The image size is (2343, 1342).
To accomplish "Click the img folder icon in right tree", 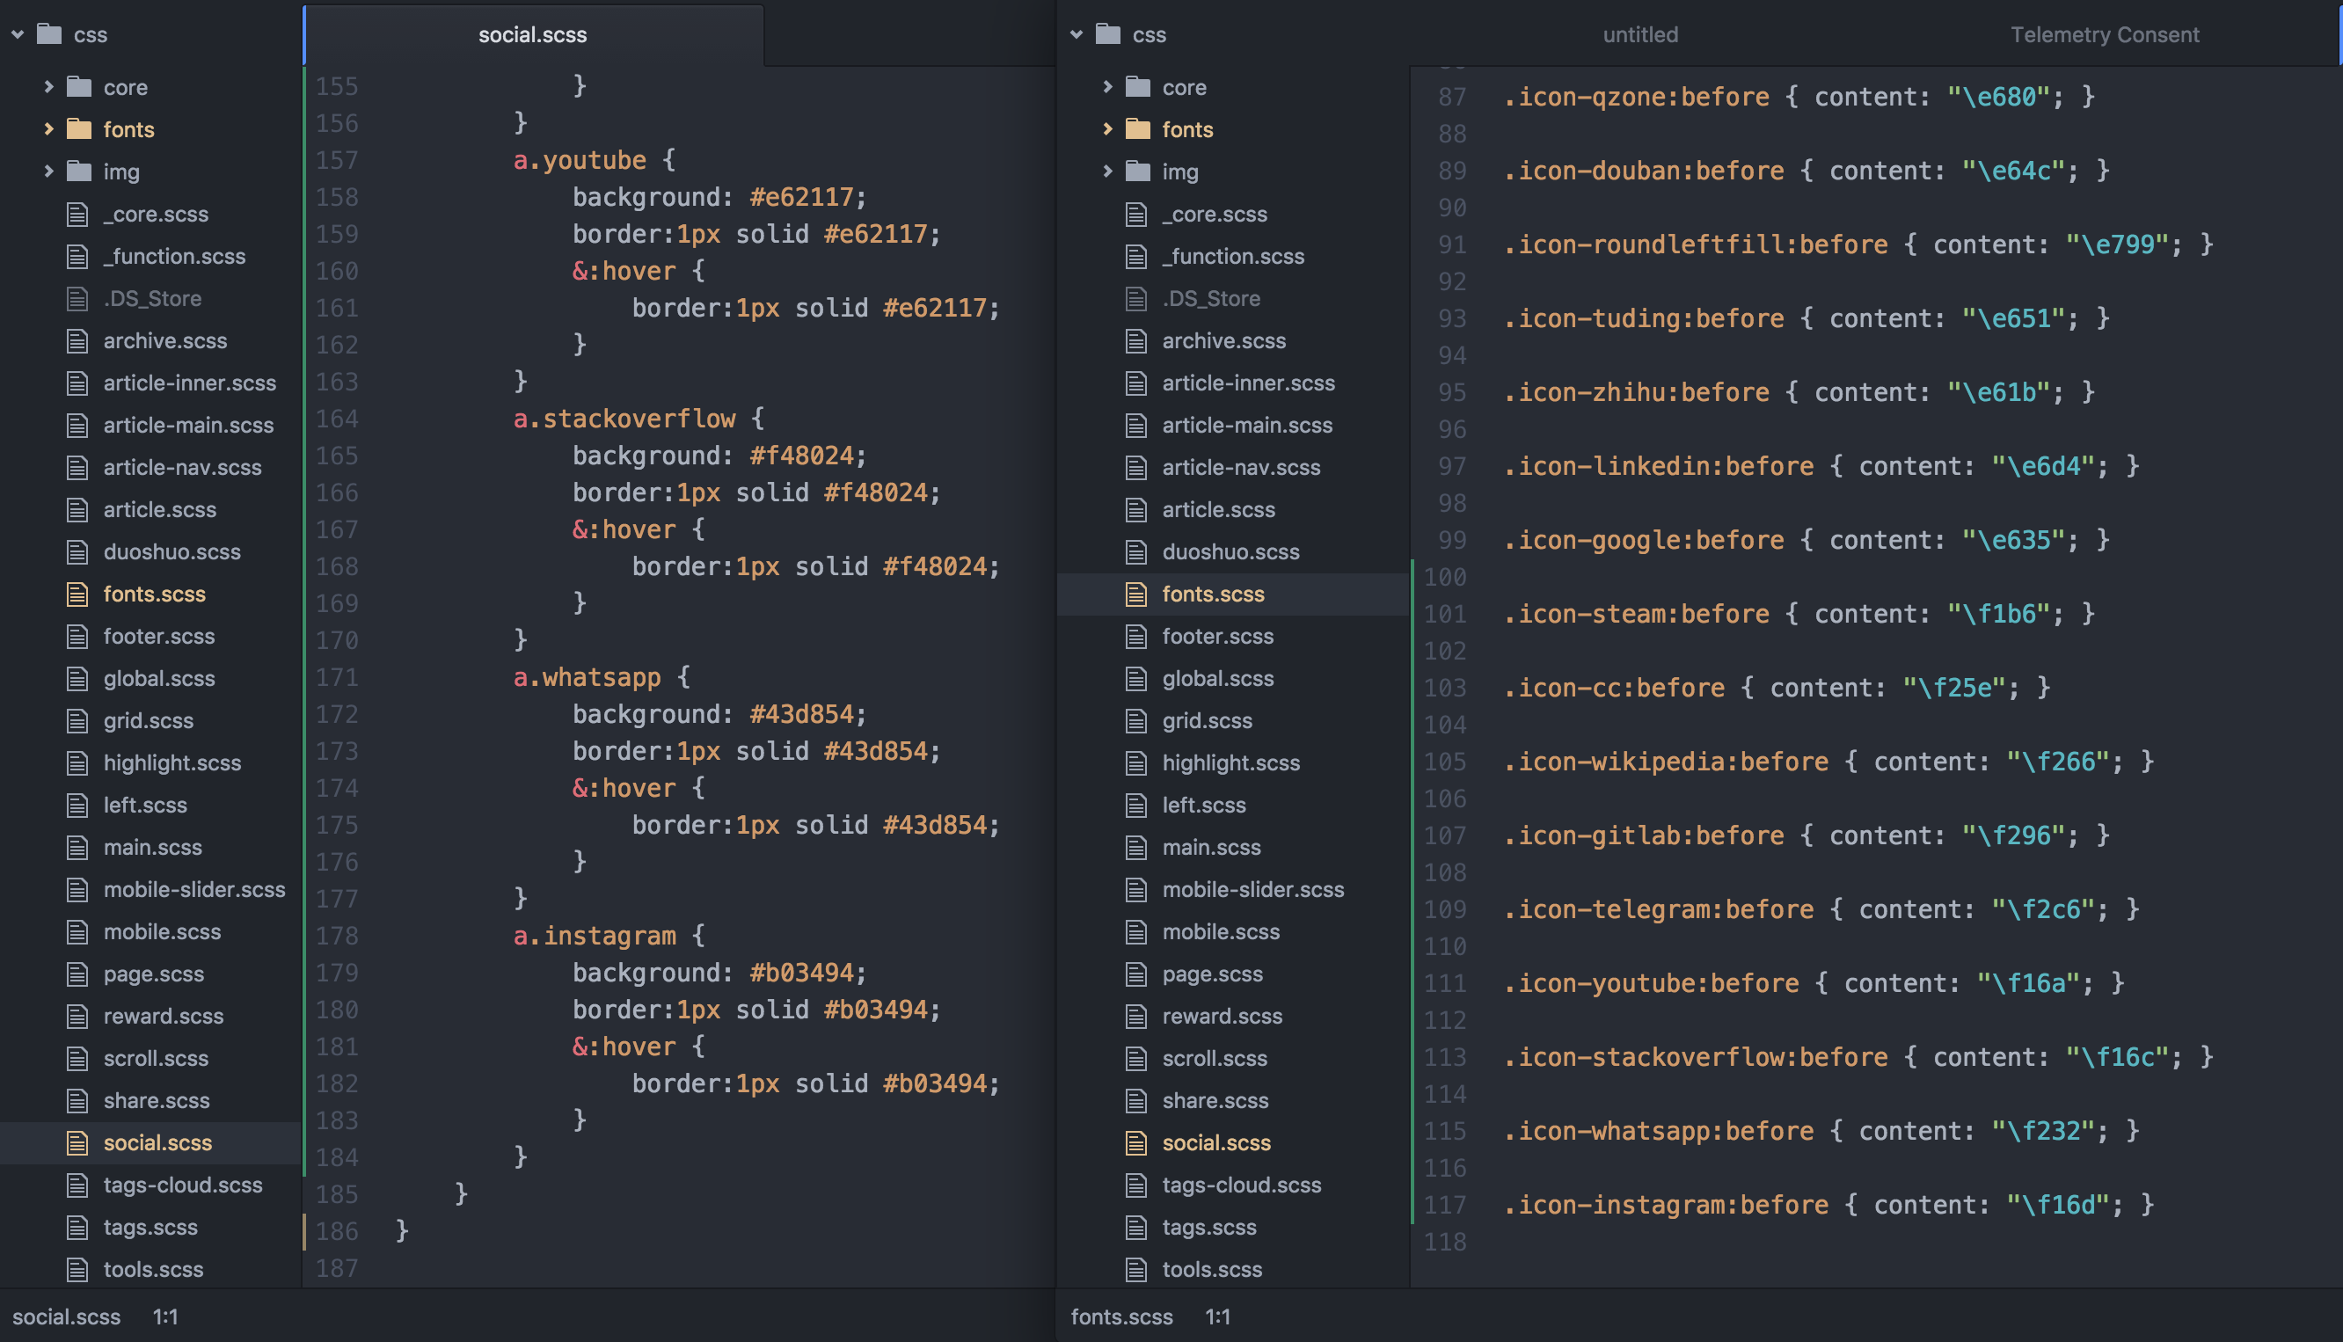I will coord(1138,171).
